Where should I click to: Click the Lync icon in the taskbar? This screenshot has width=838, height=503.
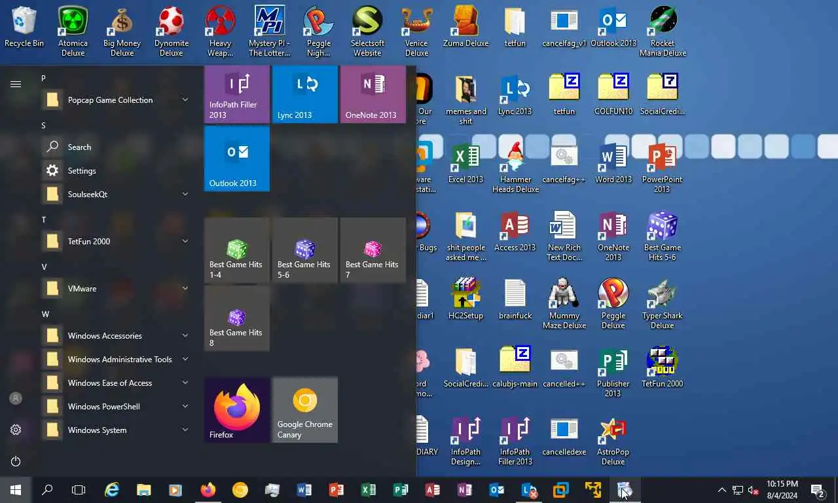click(x=528, y=490)
